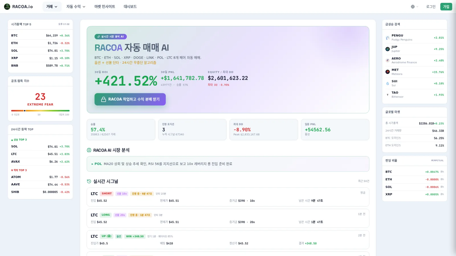Image resolution: width=456 pixels, height=256 pixels.
Task: Click the JUP Jupiter token icon
Action: [388, 49]
